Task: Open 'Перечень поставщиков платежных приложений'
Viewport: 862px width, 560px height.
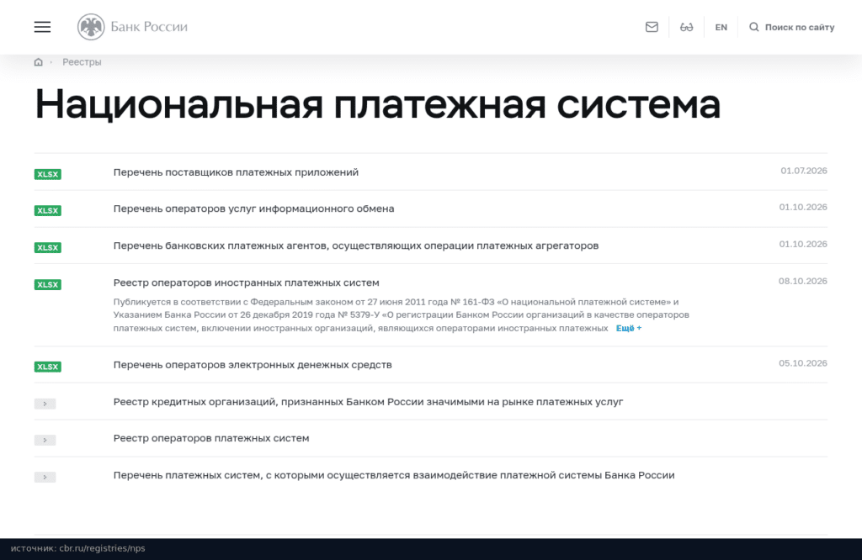Action: (x=236, y=172)
